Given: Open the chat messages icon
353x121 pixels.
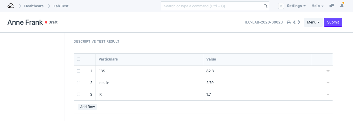Looking at the screenshot, I should tap(332, 6).
